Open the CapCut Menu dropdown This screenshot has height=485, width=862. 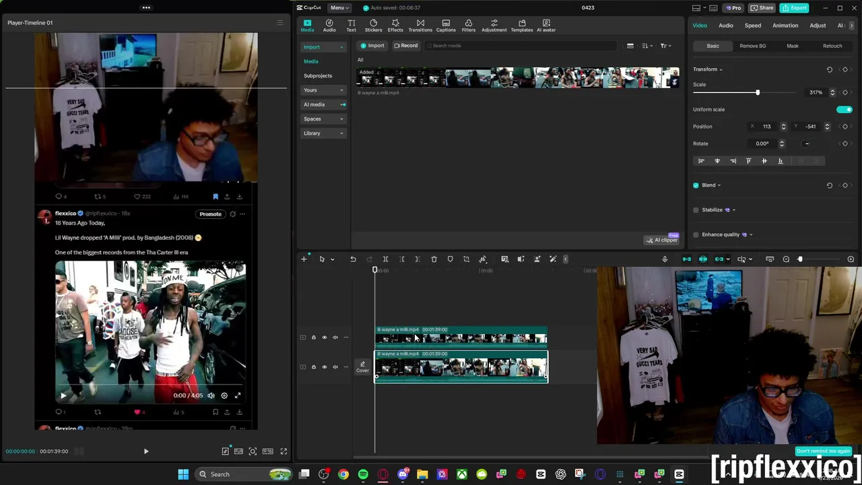pos(339,7)
